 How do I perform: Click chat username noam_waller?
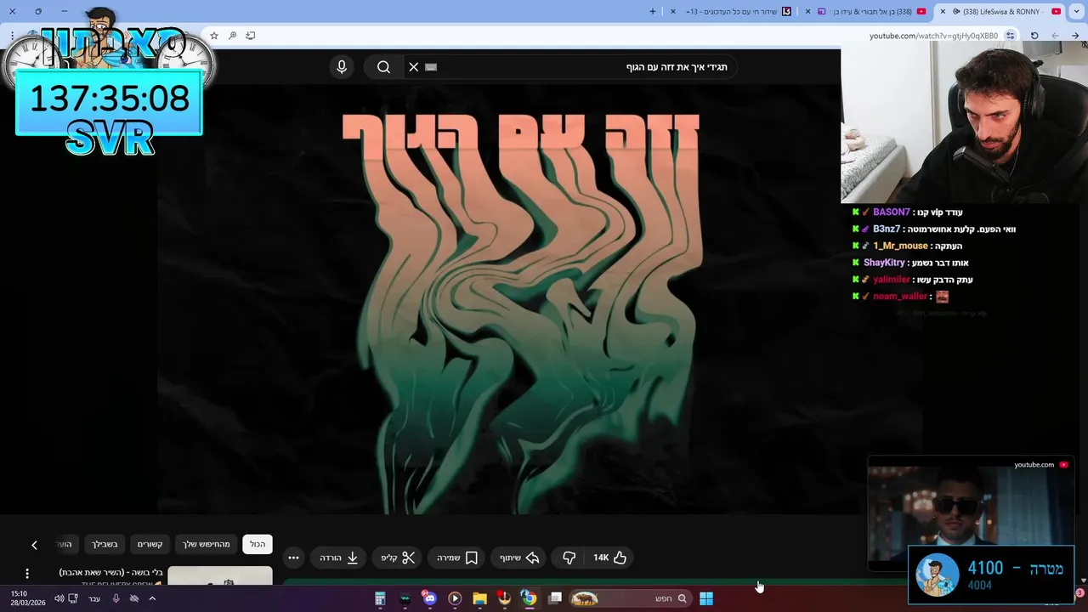(900, 297)
